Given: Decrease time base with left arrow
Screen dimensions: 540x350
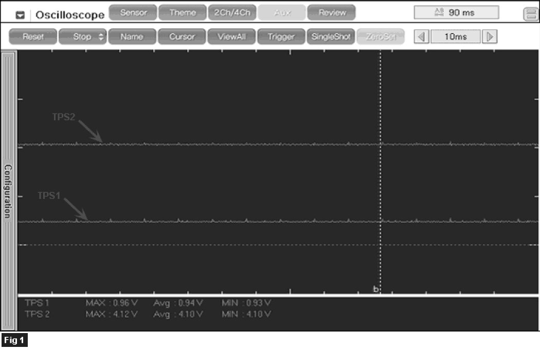Looking at the screenshot, I should click(422, 36).
